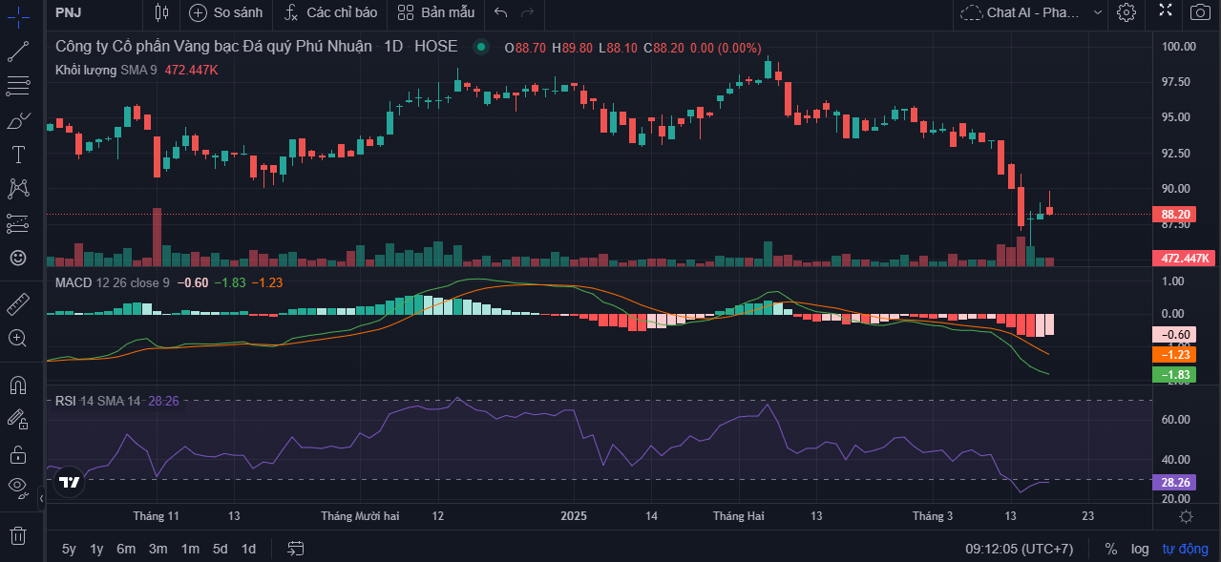Viewport: 1221px width, 562px height.
Task: Click the 'MACD 12 26 close 9' legend
Action: coord(113,282)
